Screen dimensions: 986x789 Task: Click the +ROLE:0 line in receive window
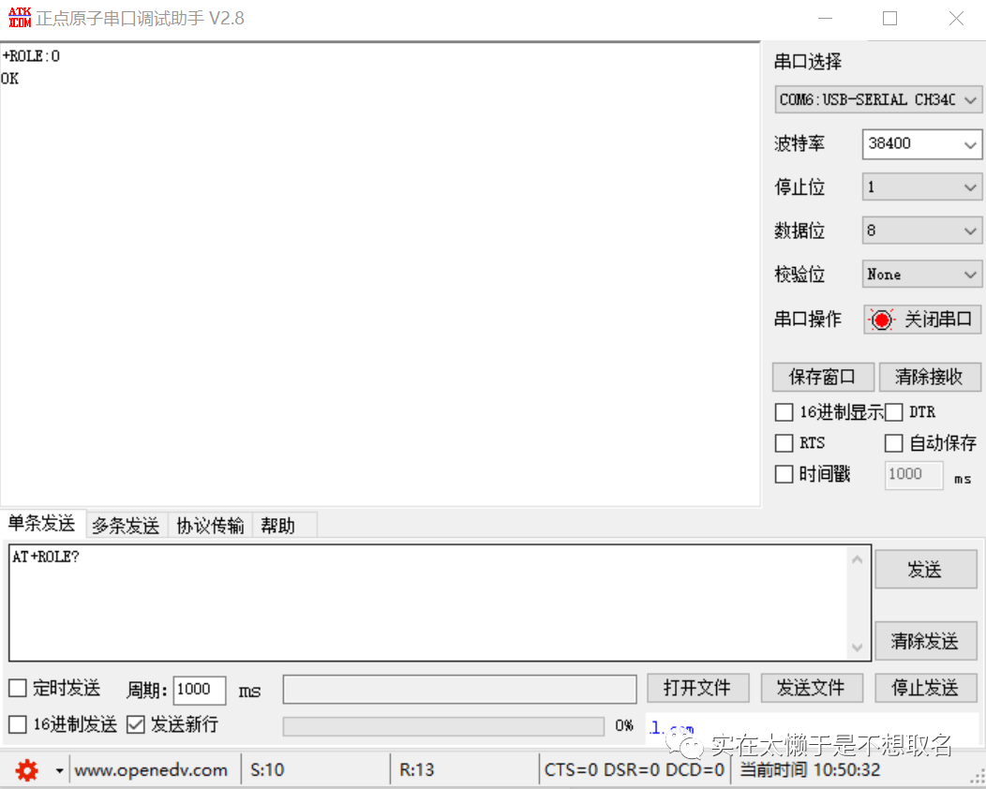(x=31, y=56)
